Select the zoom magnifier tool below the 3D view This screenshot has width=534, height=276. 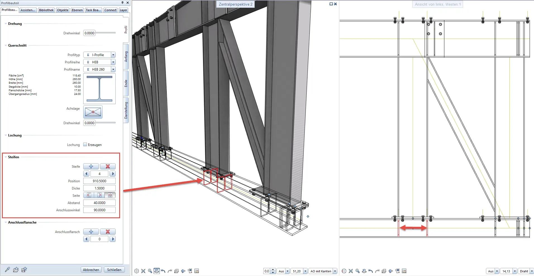point(150,271)
